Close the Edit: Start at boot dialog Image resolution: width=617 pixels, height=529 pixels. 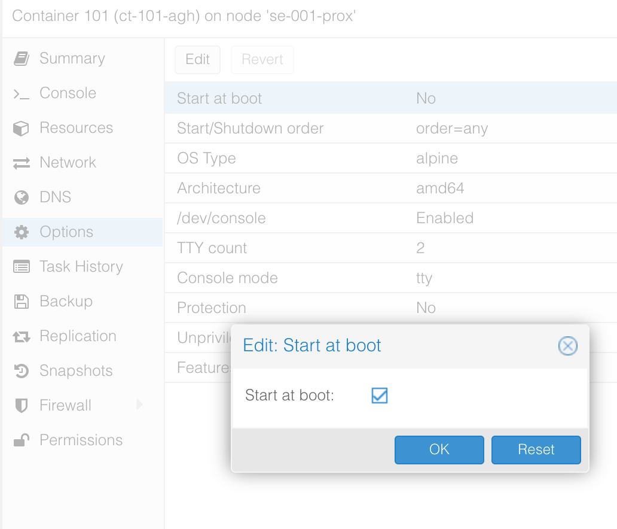[x=568, y=346]
